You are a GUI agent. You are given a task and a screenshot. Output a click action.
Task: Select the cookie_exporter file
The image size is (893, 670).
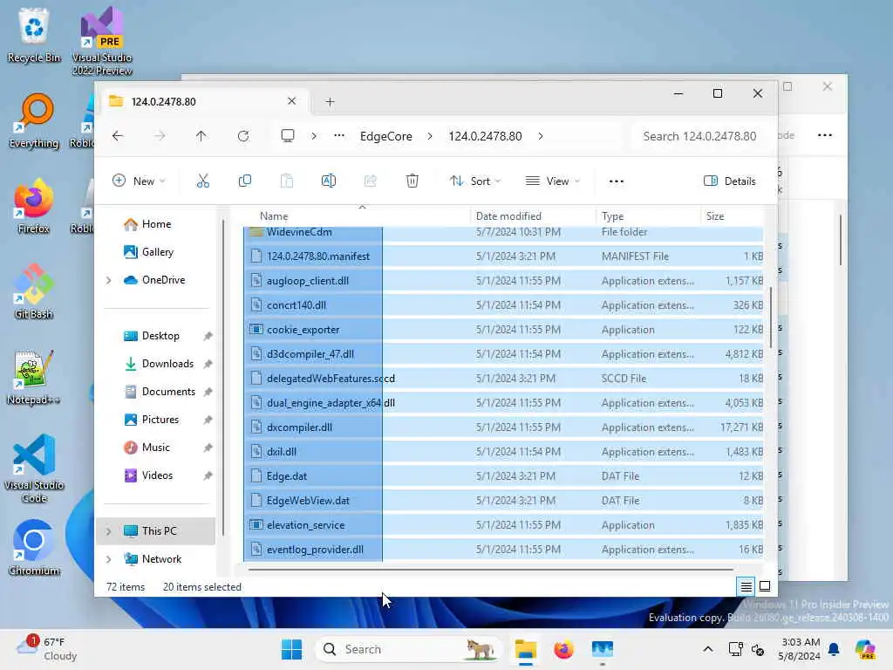click(503, 330)
